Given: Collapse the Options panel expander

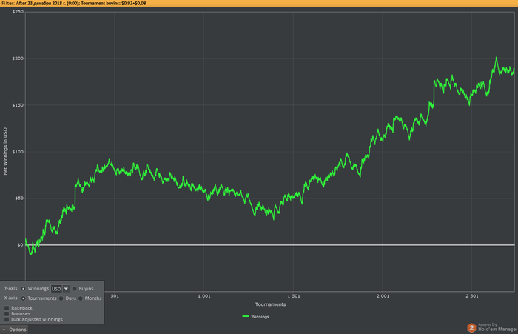Looking at the screenshot, I should pos(4,330).
